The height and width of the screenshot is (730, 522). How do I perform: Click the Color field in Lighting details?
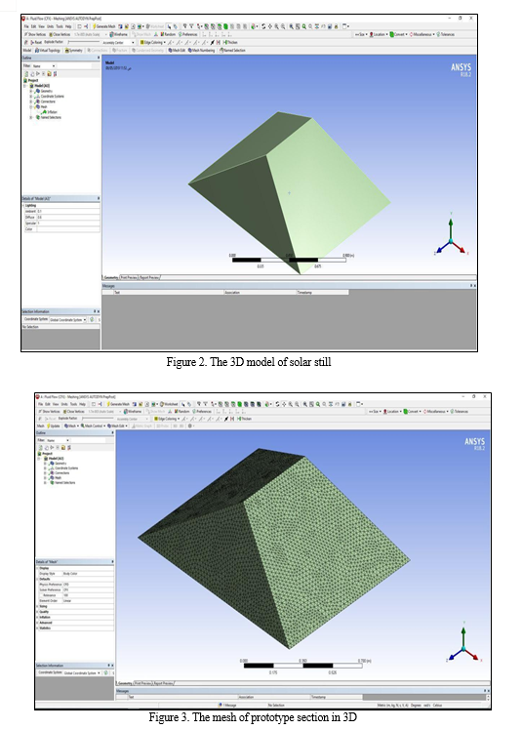68,229
